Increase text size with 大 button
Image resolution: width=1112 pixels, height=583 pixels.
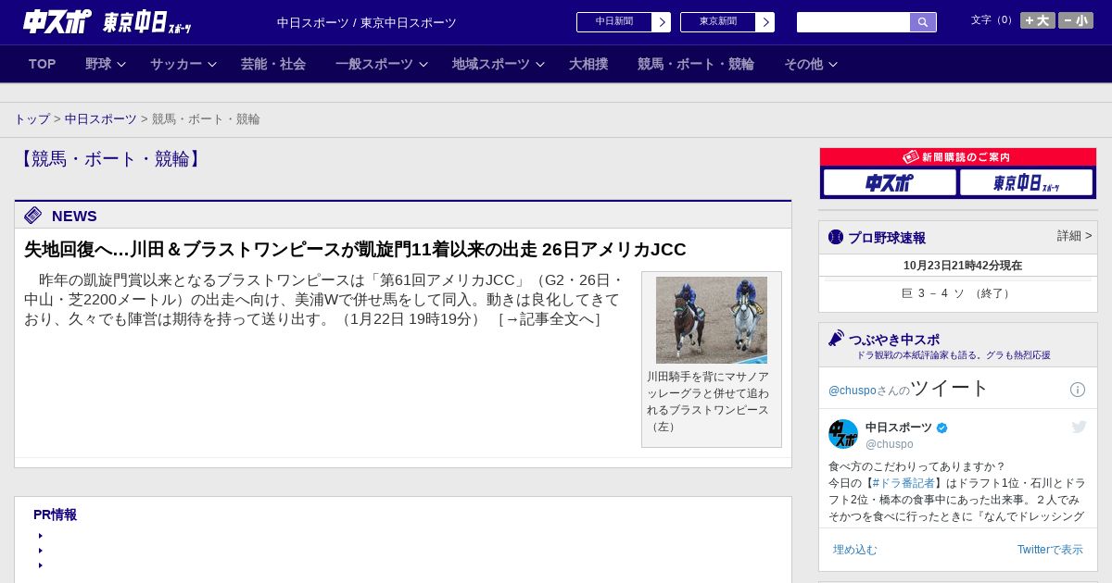[x=1038, y=20]
